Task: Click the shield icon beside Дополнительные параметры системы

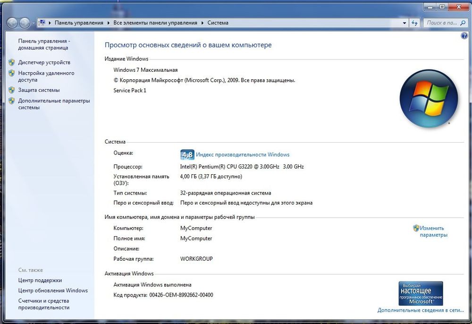Action: click(11, 101)
